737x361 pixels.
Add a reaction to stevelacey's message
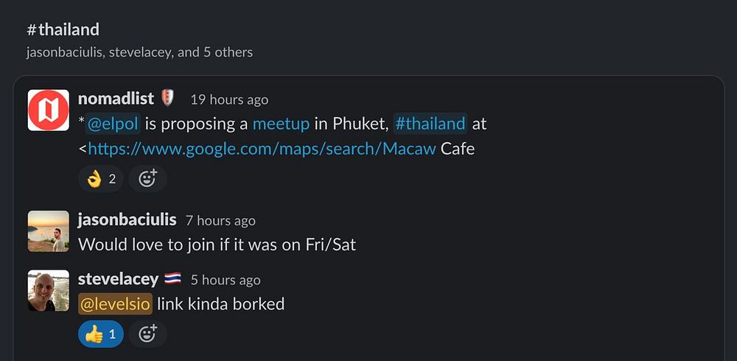tap(147, 334)
